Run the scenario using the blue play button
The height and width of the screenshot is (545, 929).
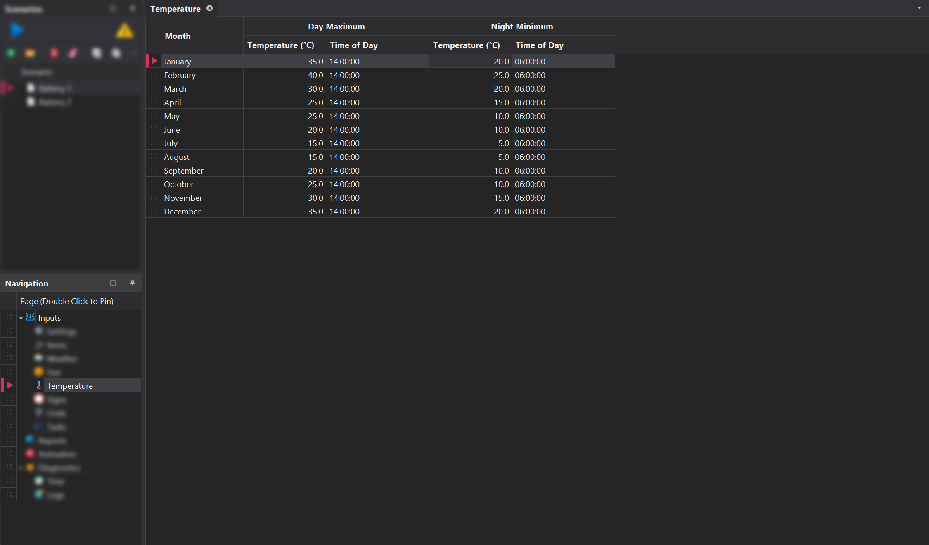tap(17, 30)
